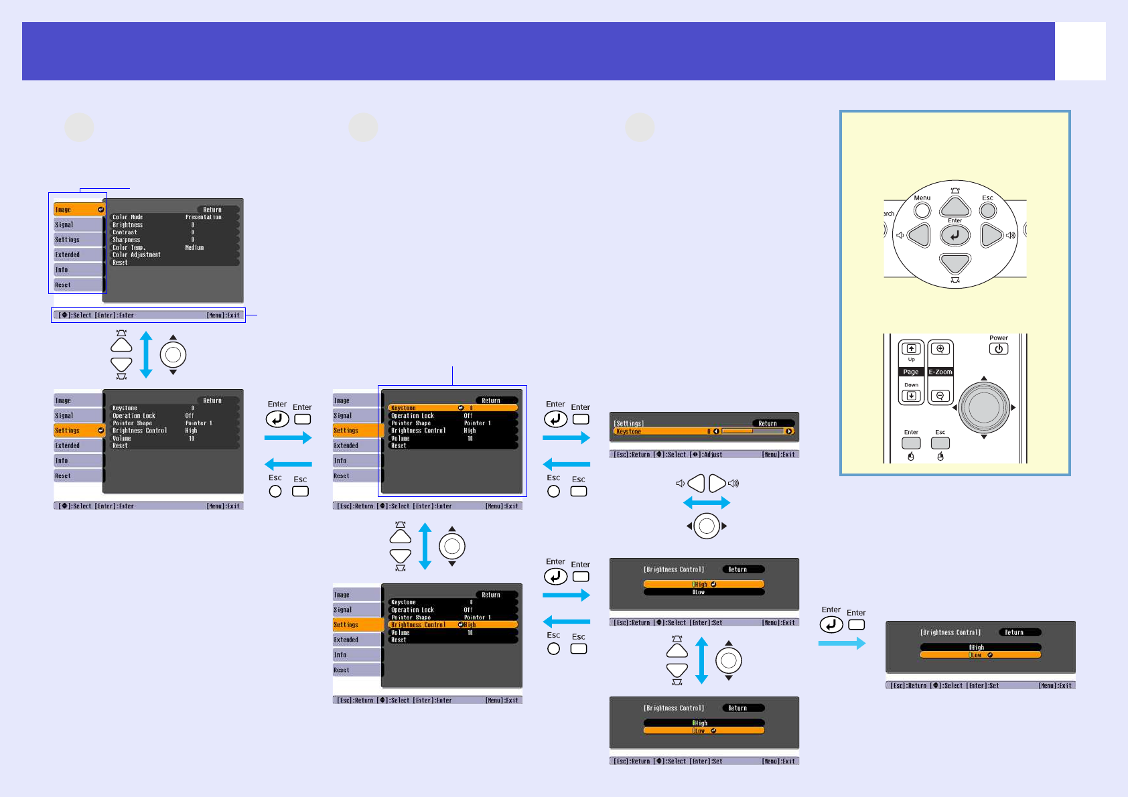Image resolution: width=1128 pixels, height=797 pixels.
Task: Choose Low in the bottom-center Brightness Control dialog
Action: click(x=703, y=731)
